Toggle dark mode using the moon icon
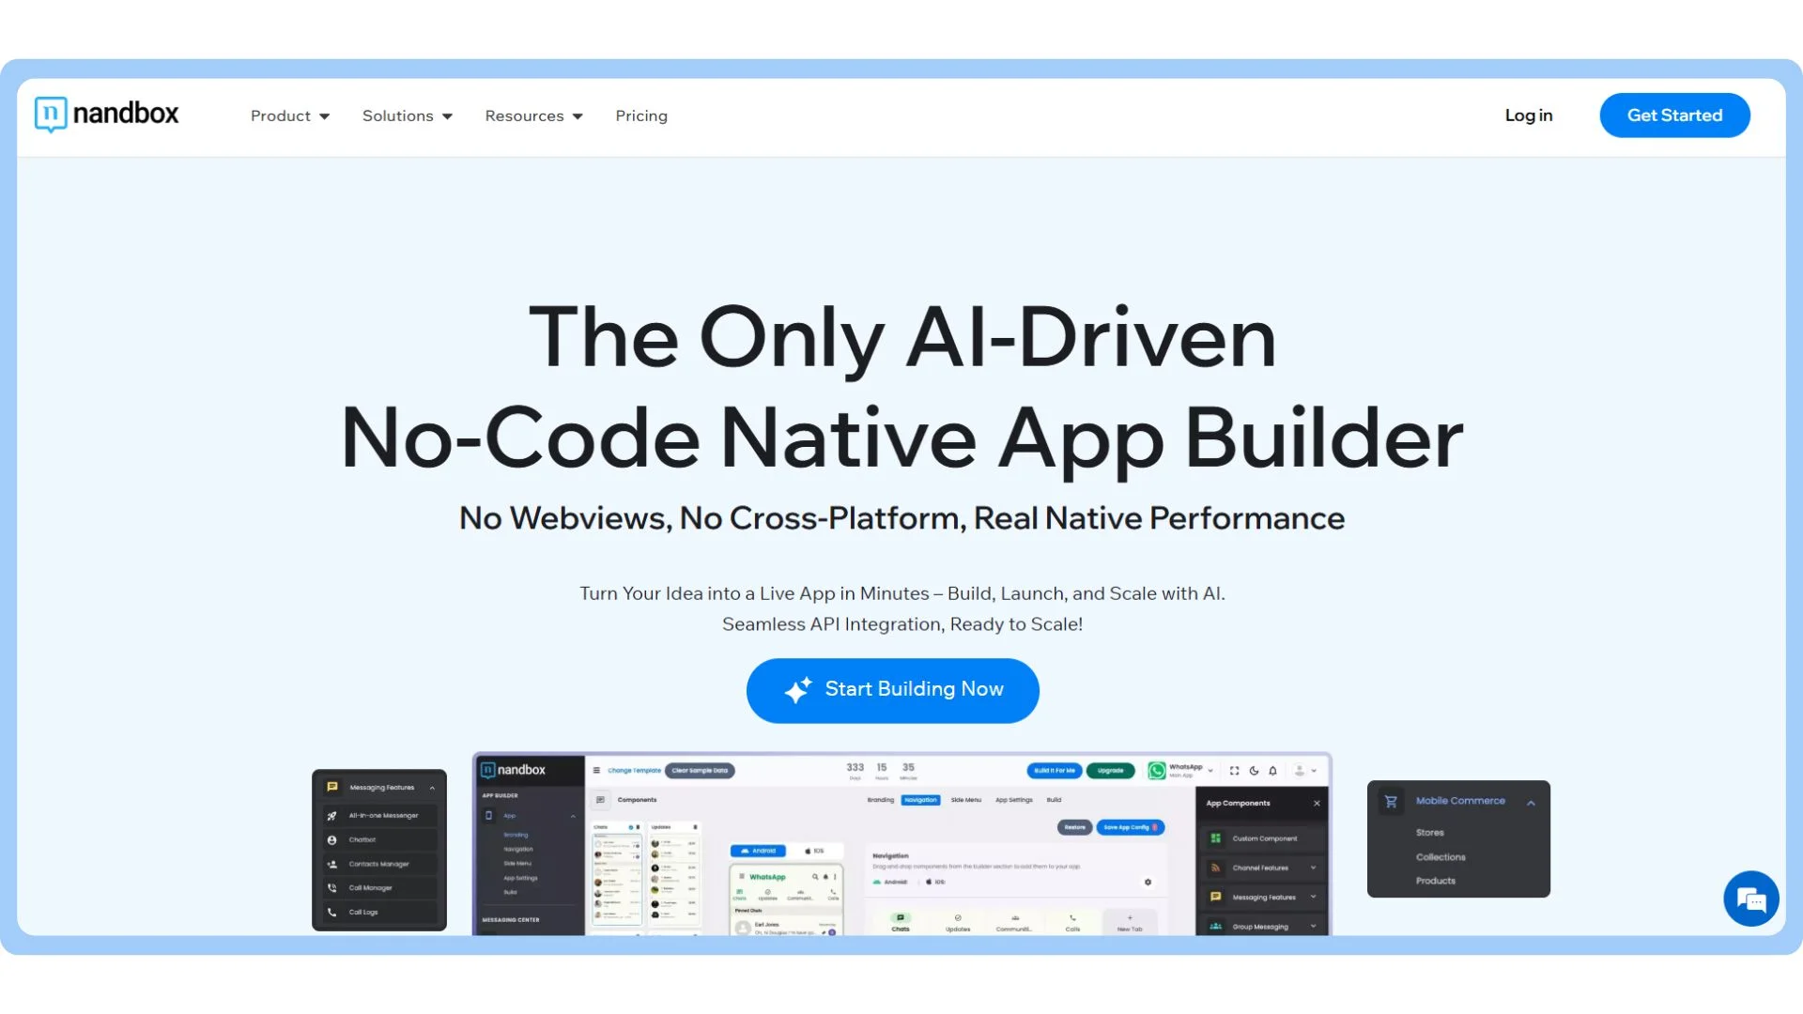The image size is (1803, 1014). tap(1254, 771)
